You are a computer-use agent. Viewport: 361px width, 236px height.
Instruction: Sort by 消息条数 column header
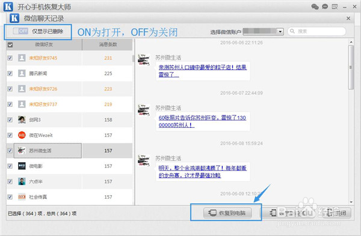108,44
